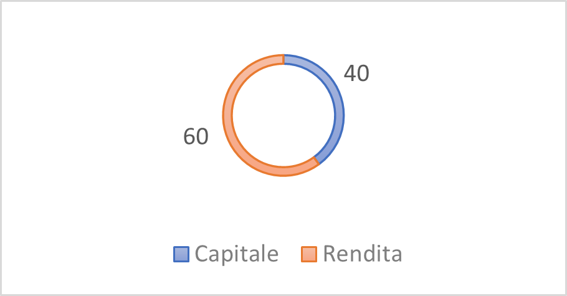567x296 pixels.
Task: Select the Rendita legend text
Action: (363, 254)
